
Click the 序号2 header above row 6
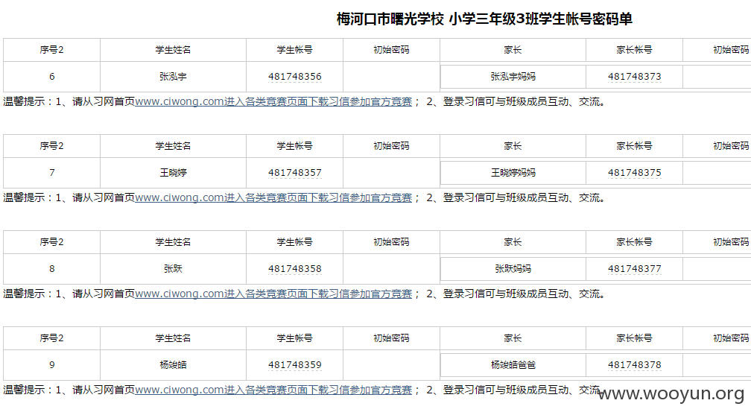point(51,50)
